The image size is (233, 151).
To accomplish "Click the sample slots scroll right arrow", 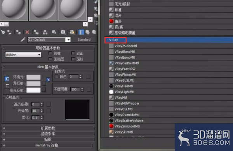I will (x=85, y=24).
